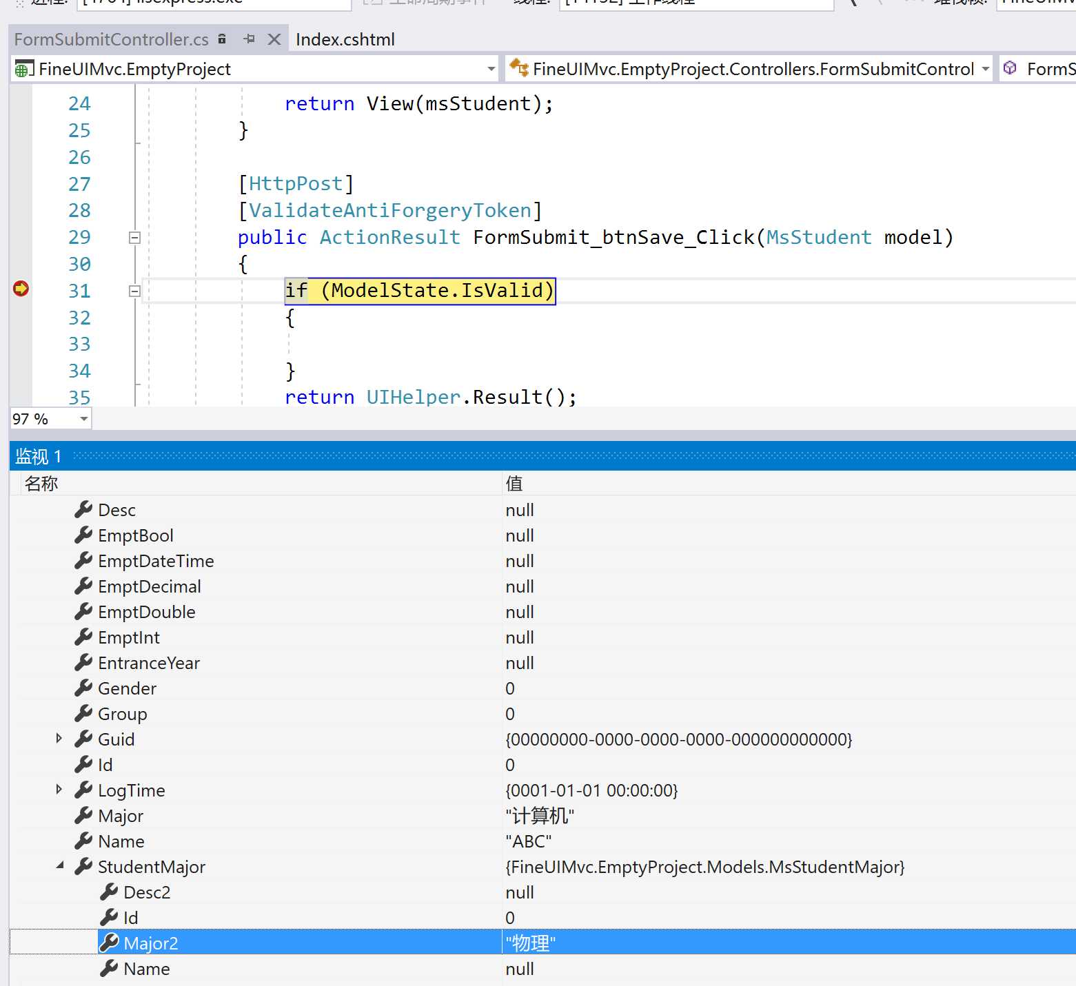1076x986 pixels.
Task: Click the 监视 1 panel title
Action: click(x=39, y=456)
